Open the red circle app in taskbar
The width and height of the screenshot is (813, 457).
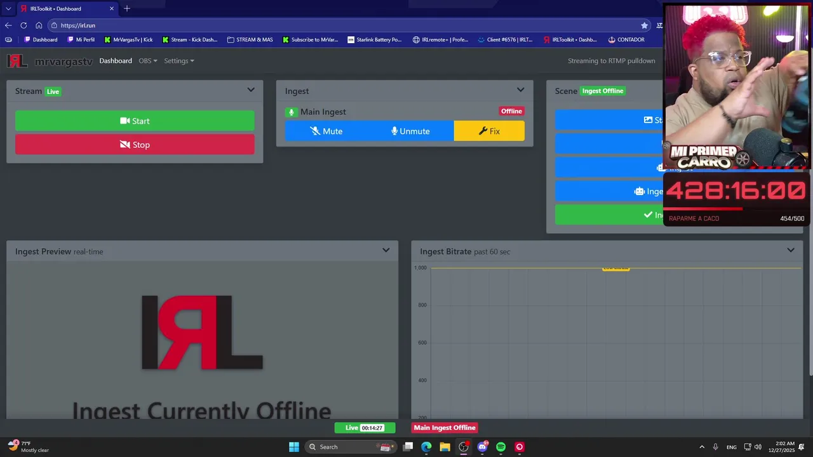(520, 447)
